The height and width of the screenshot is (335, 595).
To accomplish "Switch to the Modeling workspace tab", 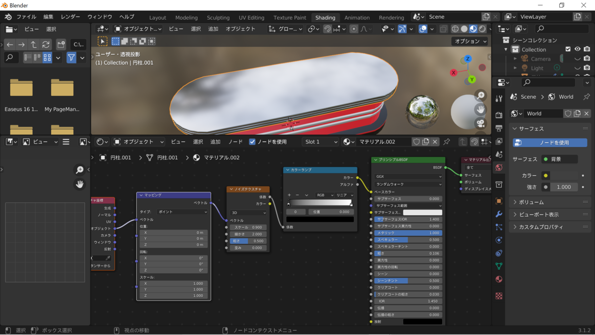I will pos(186,17).
